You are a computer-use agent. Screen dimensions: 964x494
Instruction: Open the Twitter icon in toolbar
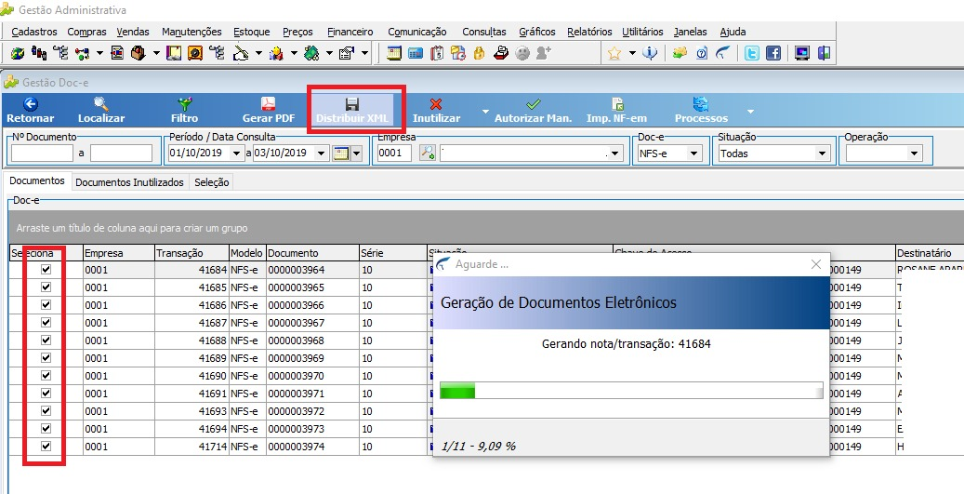(x=751, y=54)
